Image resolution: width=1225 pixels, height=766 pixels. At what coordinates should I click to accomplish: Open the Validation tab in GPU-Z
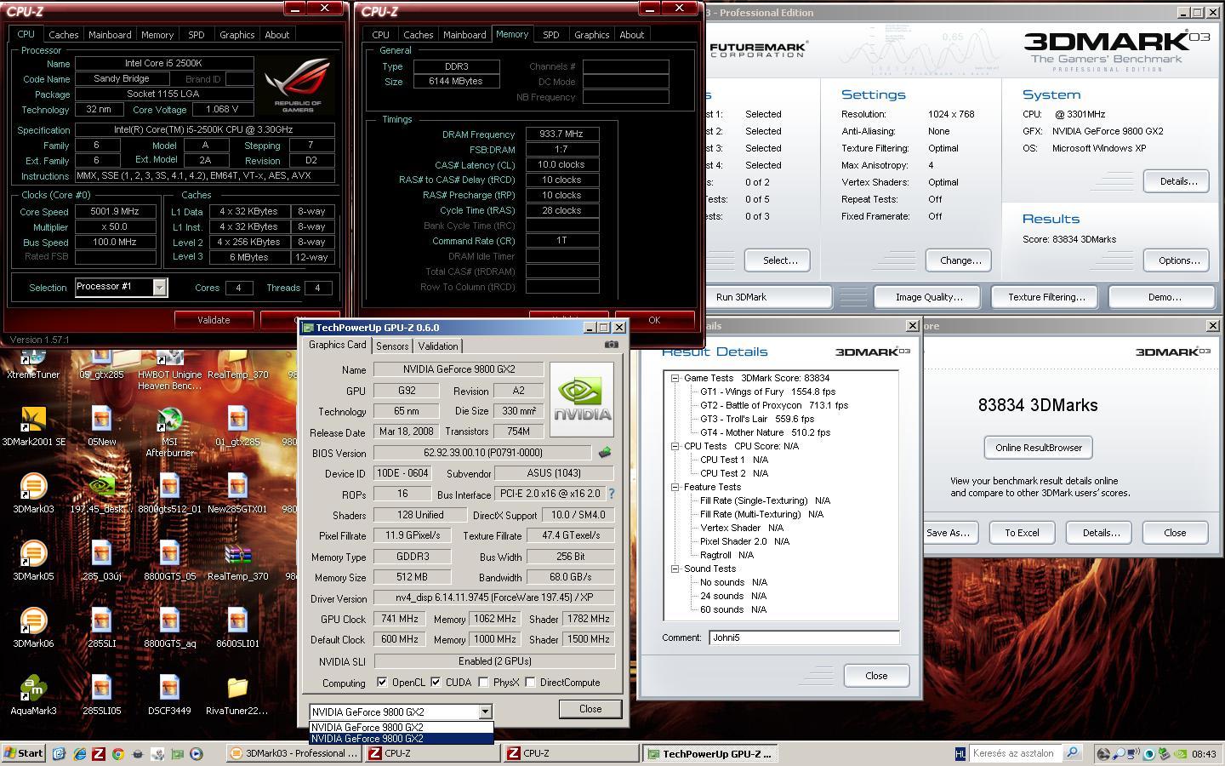click(438, 346)
